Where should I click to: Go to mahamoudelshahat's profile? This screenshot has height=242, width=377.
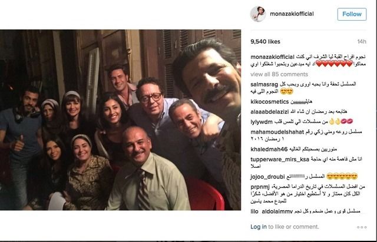277,132
